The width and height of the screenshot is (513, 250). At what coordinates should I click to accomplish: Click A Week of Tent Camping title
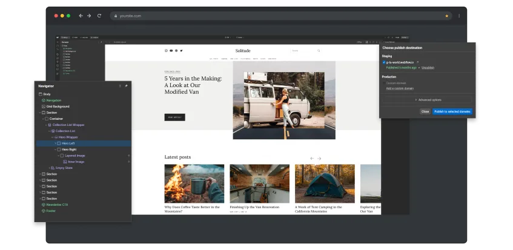pos(319,209)
